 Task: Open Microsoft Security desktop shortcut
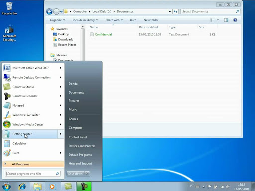tap(9, 33)
